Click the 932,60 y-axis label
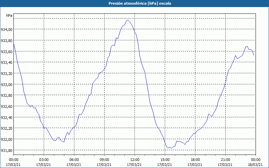269x168 pixels. pyautogui.click(x=6, y=107)
